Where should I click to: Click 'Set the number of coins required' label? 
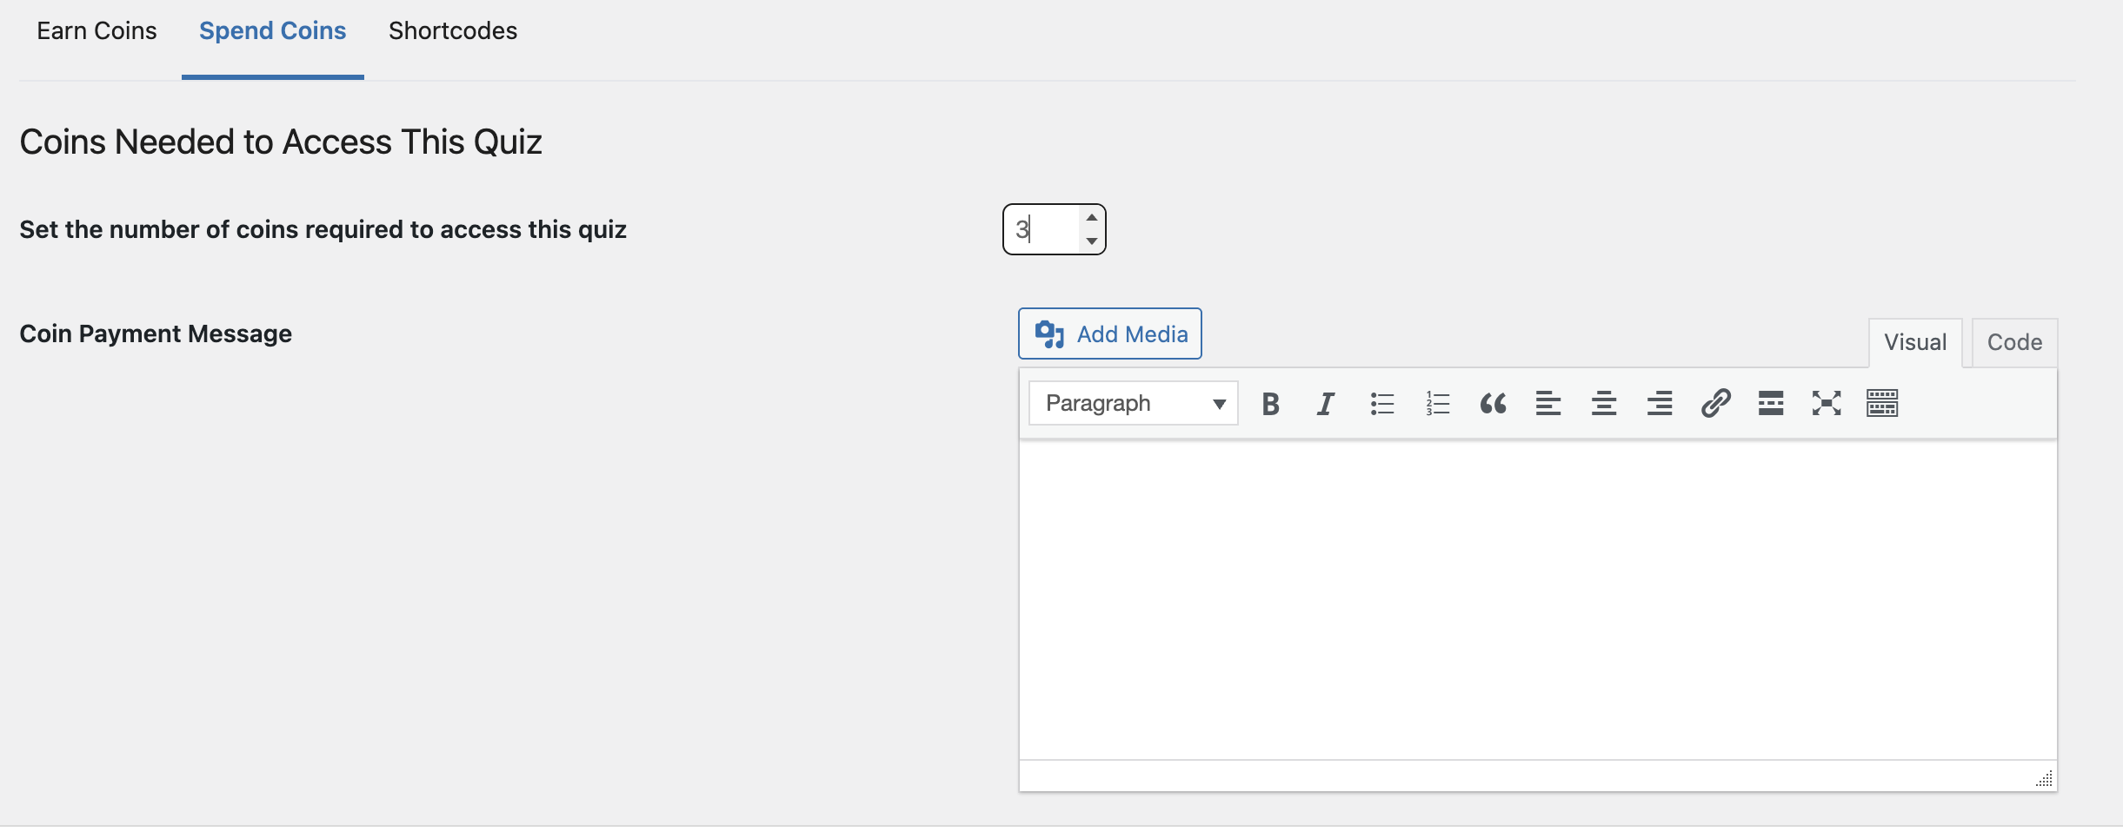(x=323, y=229)
